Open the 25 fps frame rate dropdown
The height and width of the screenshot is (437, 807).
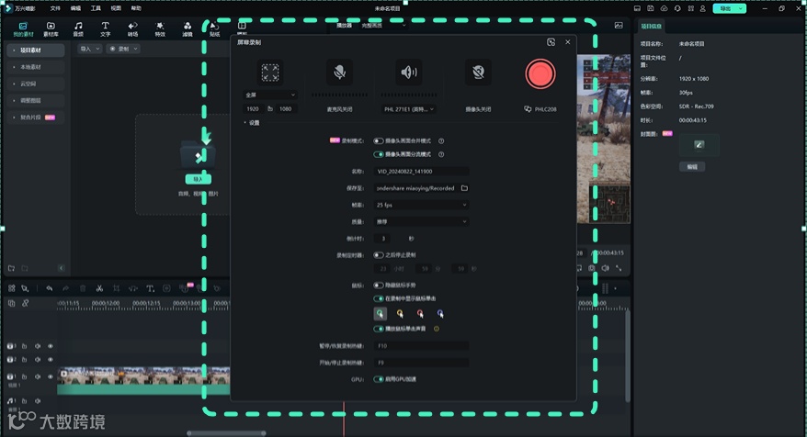(x=421, y=205)
